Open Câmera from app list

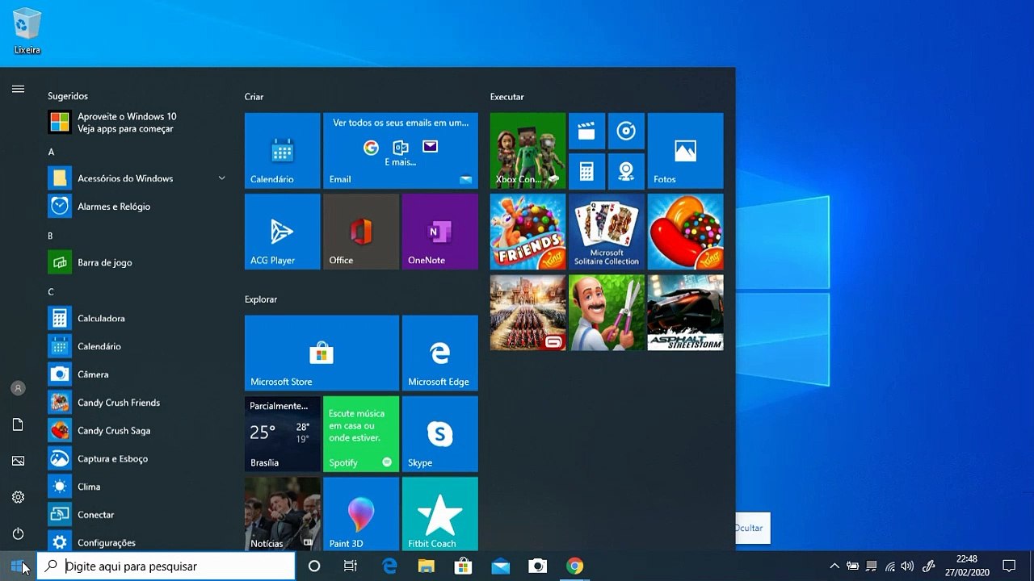(137, 374)
